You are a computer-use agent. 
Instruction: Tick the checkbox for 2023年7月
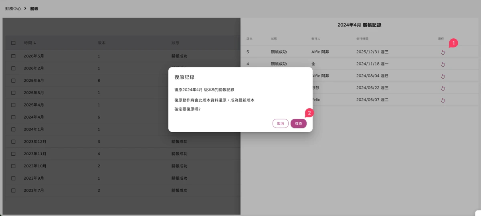[13, 190]
